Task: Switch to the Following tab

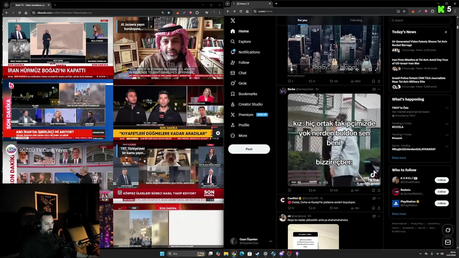Action: (356, 20)
